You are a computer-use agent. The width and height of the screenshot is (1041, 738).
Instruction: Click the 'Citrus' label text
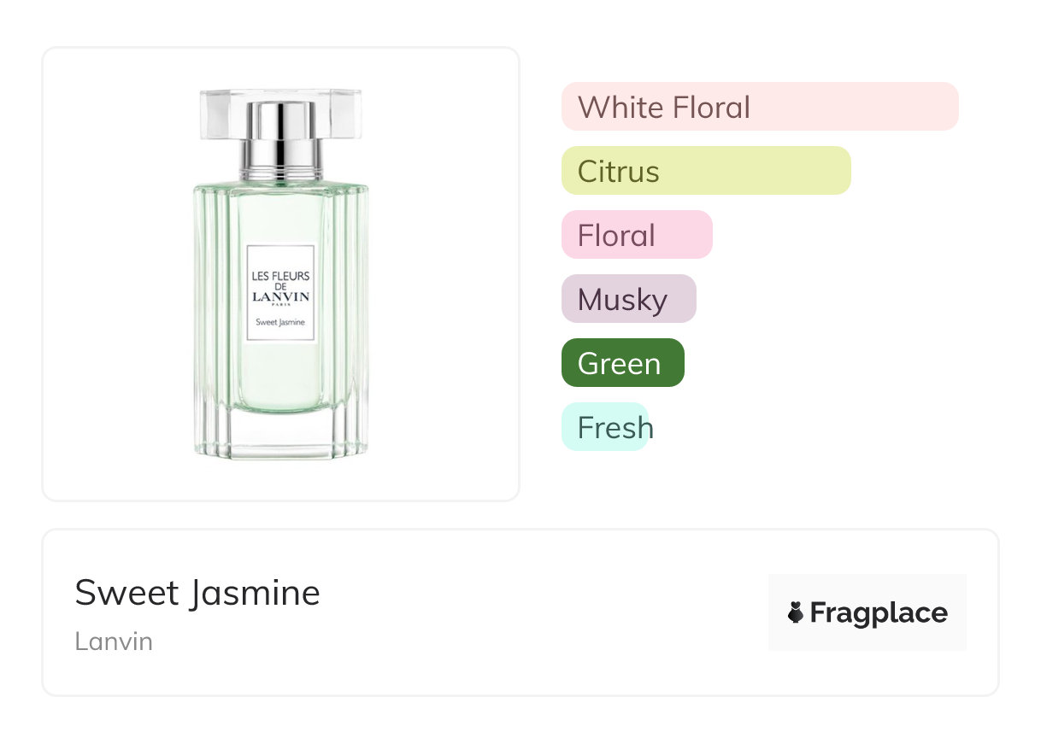pos(618,172)
